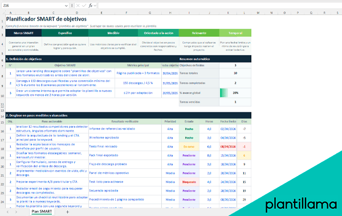
Task: Click the Panel de métricas operativo cell
Action: [x=125, y=173]
